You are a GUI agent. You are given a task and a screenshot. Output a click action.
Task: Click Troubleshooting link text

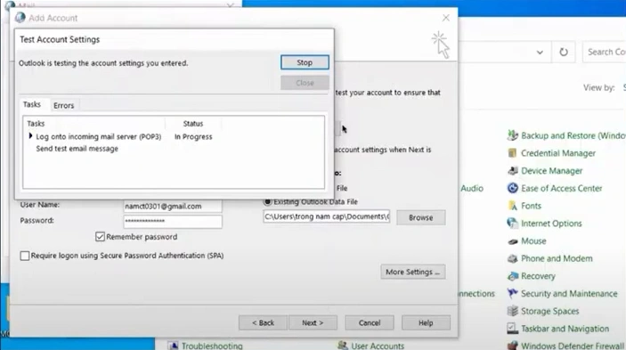[212, 346]
